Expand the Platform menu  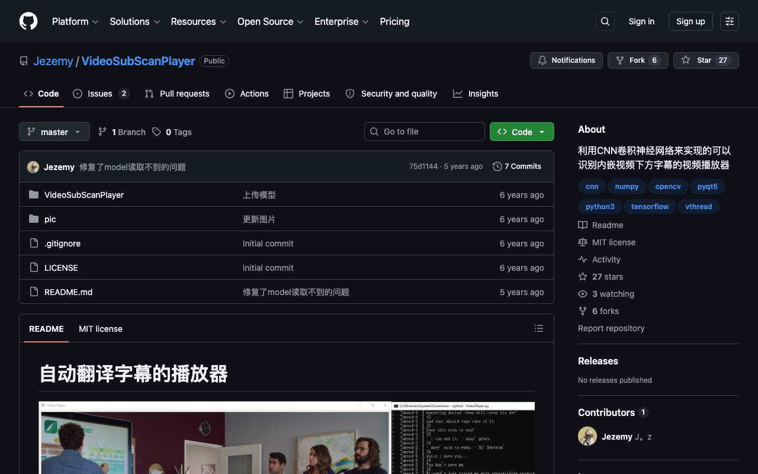coord(75,21)
